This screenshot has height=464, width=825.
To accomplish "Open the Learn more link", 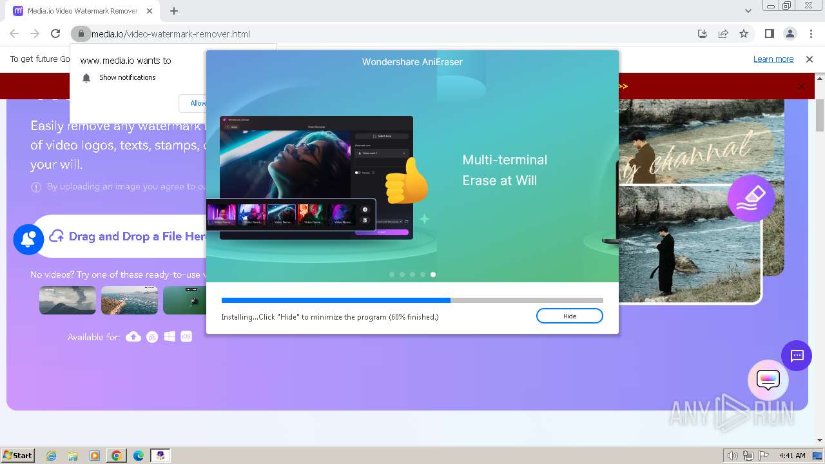I will 773,59.
